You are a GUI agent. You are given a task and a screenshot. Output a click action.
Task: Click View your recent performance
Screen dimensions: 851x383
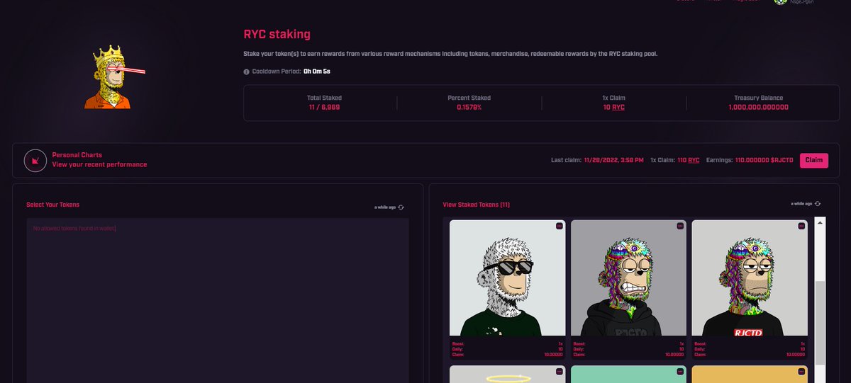[100, 164]
